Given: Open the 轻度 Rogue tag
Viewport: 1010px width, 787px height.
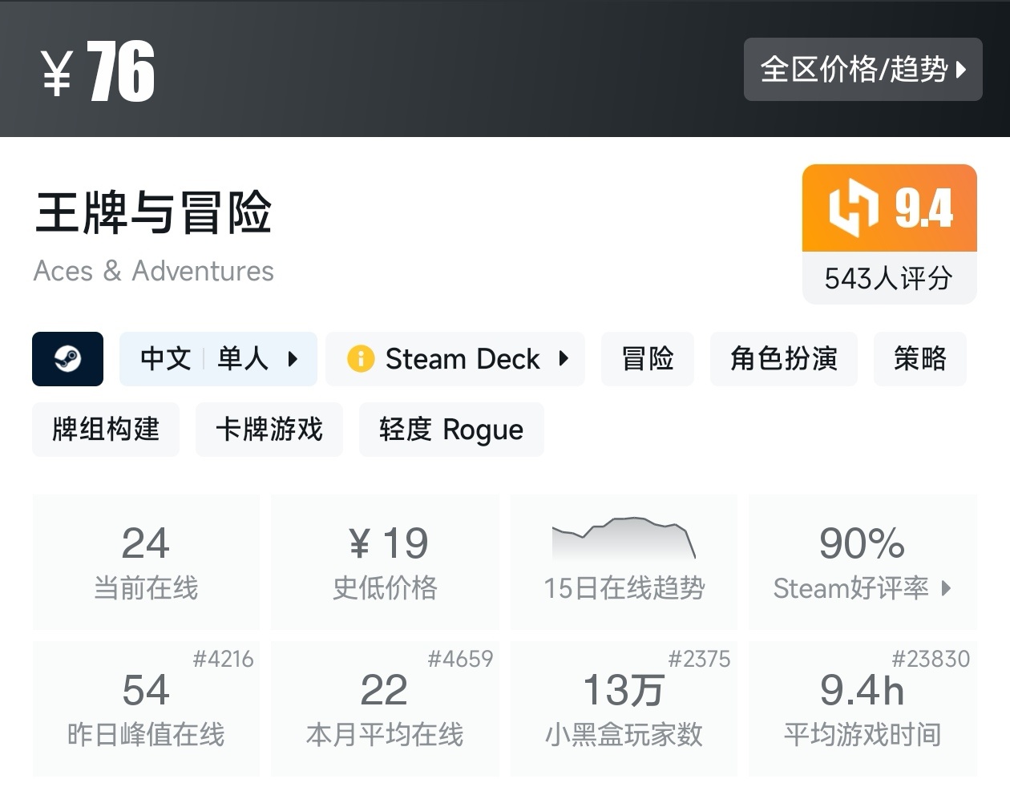Looking at the screenshot, I should pos(451,430).
